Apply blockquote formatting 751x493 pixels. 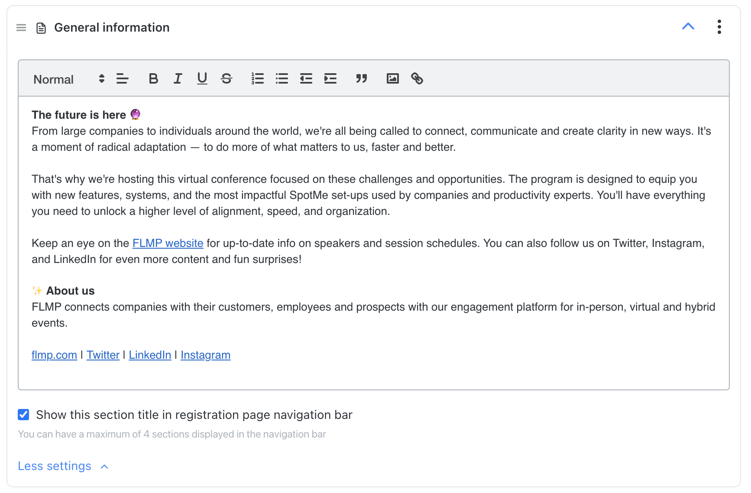click(x=361, y=78)
